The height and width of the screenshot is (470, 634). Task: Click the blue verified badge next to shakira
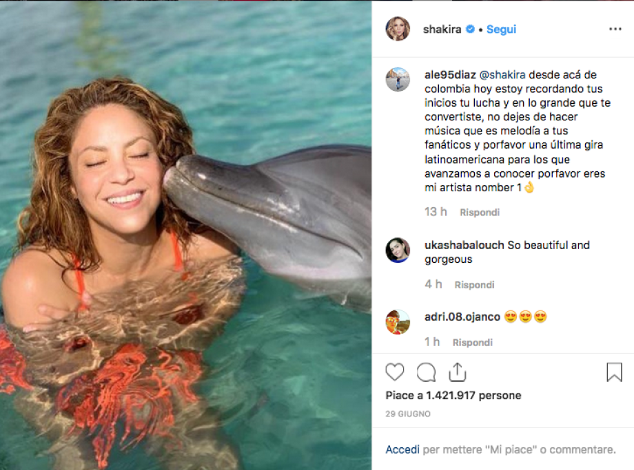[x=471, y=30]
